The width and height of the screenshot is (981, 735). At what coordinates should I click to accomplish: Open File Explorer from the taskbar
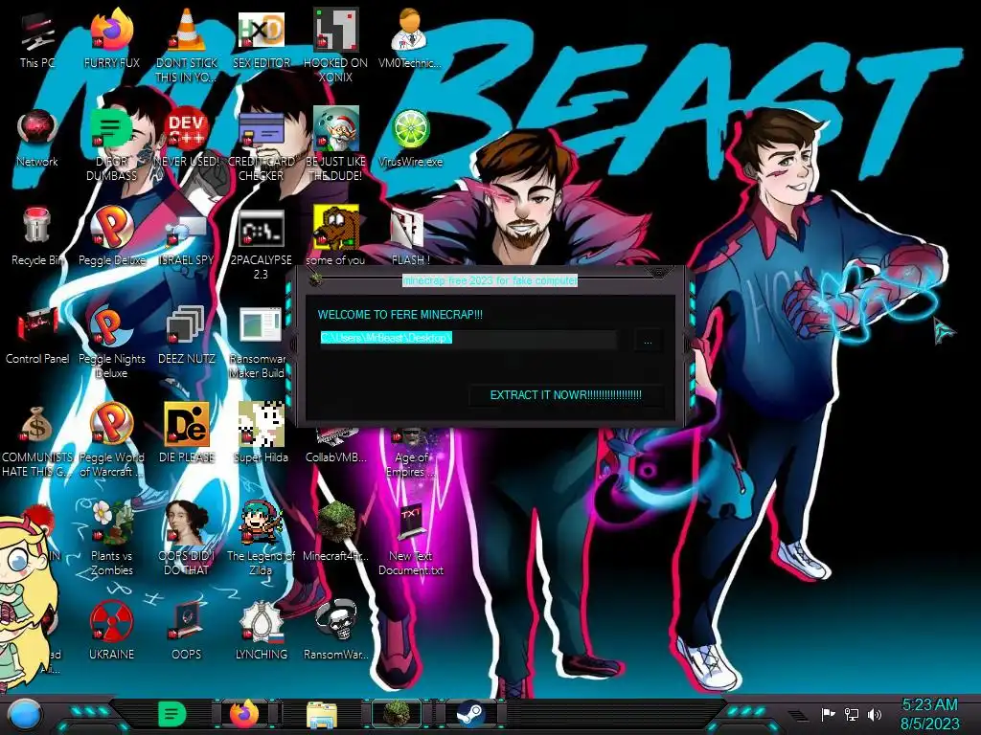322,715
